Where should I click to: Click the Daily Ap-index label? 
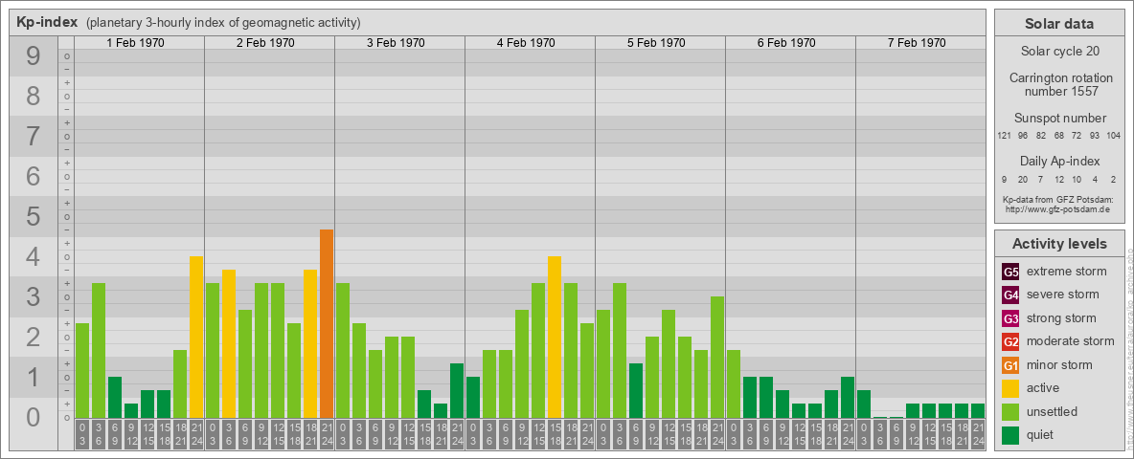(x=1060, y=161)
